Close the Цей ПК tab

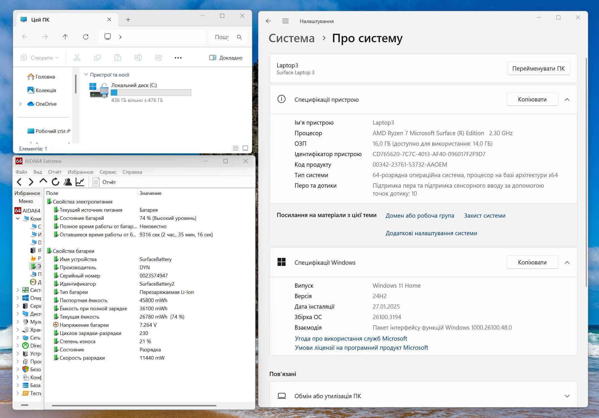[x=109, y=20]
